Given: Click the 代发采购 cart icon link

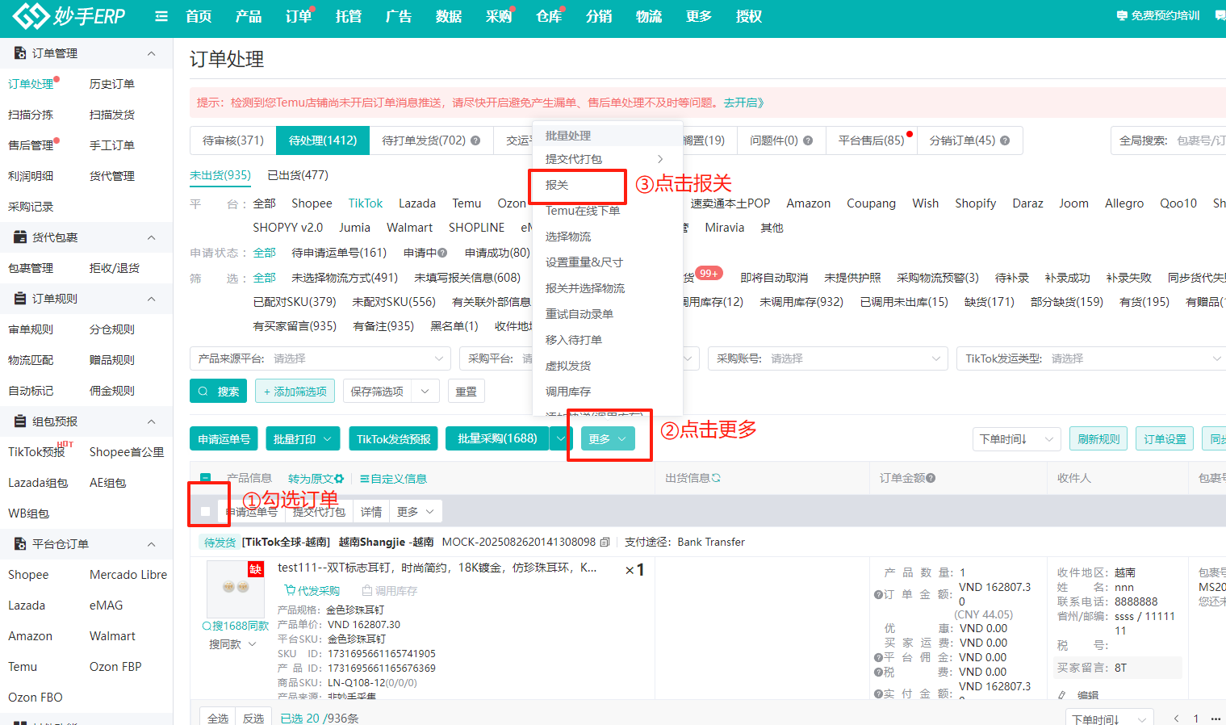Looking at the screenshot, I should 312,591.
